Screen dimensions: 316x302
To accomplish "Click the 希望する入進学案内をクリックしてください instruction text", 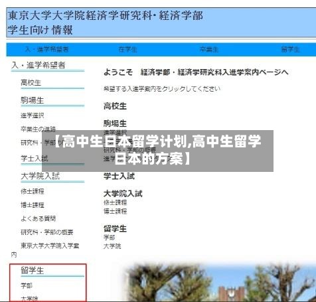I will (162, 89).
